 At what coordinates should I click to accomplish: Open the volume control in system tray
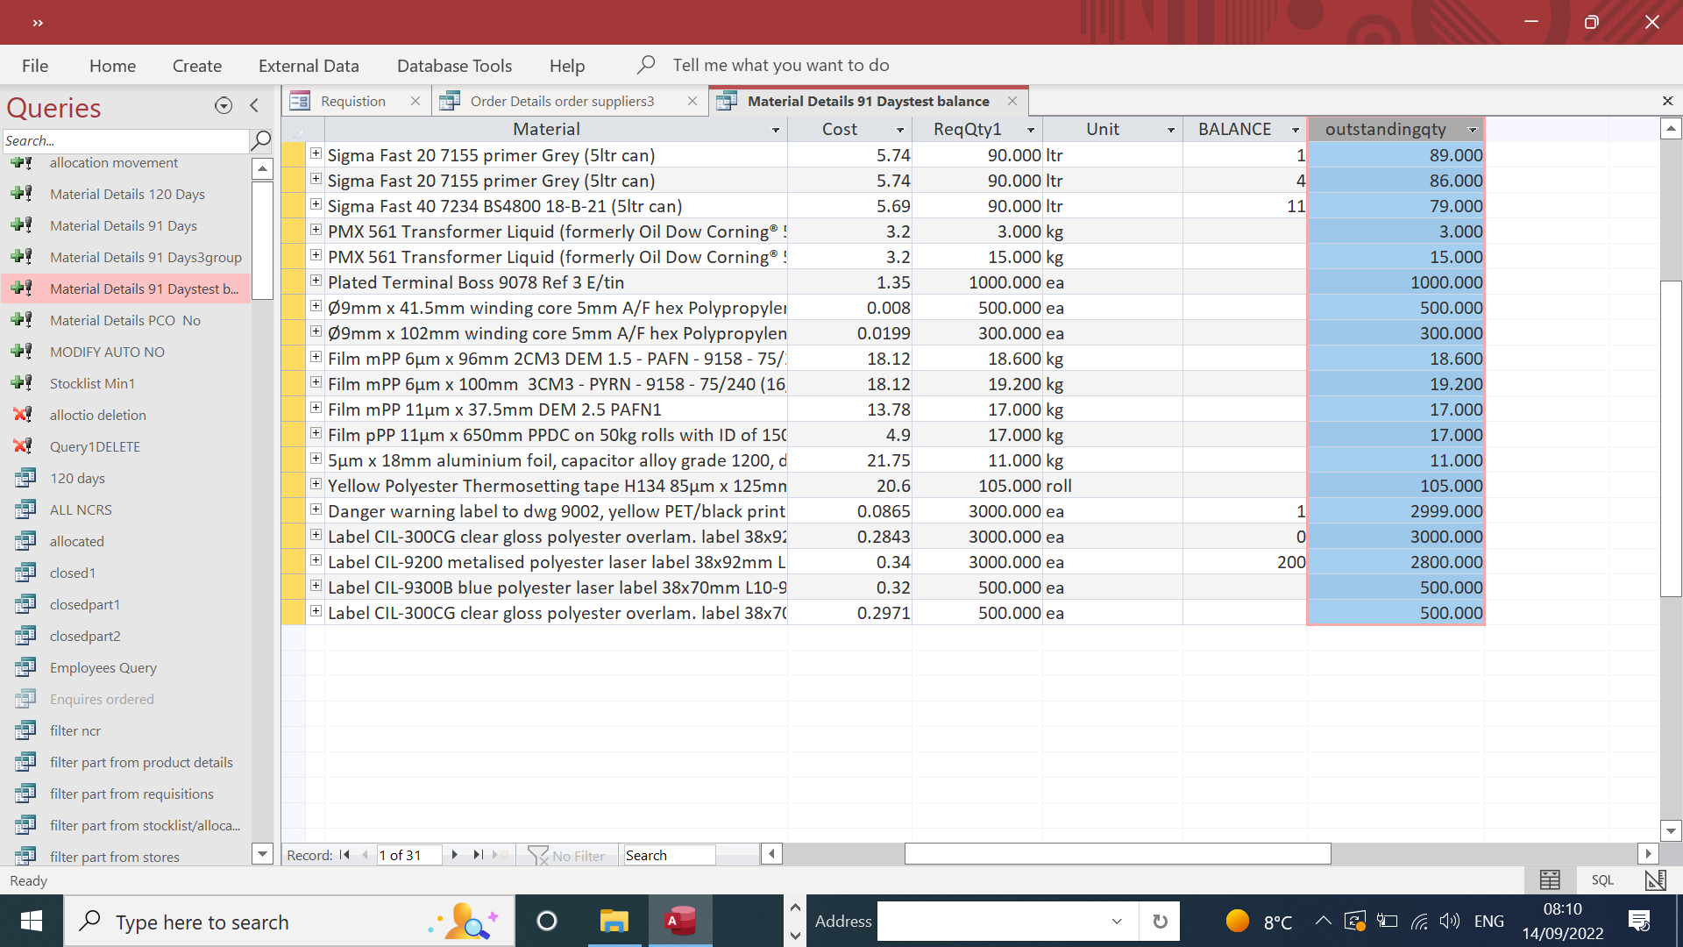point(1450,921)
